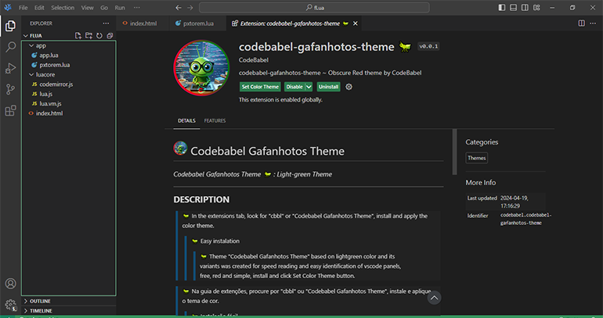Screen dimensions: 603x318
Task: Click the Themes category tag
Action: pos(476,158)
